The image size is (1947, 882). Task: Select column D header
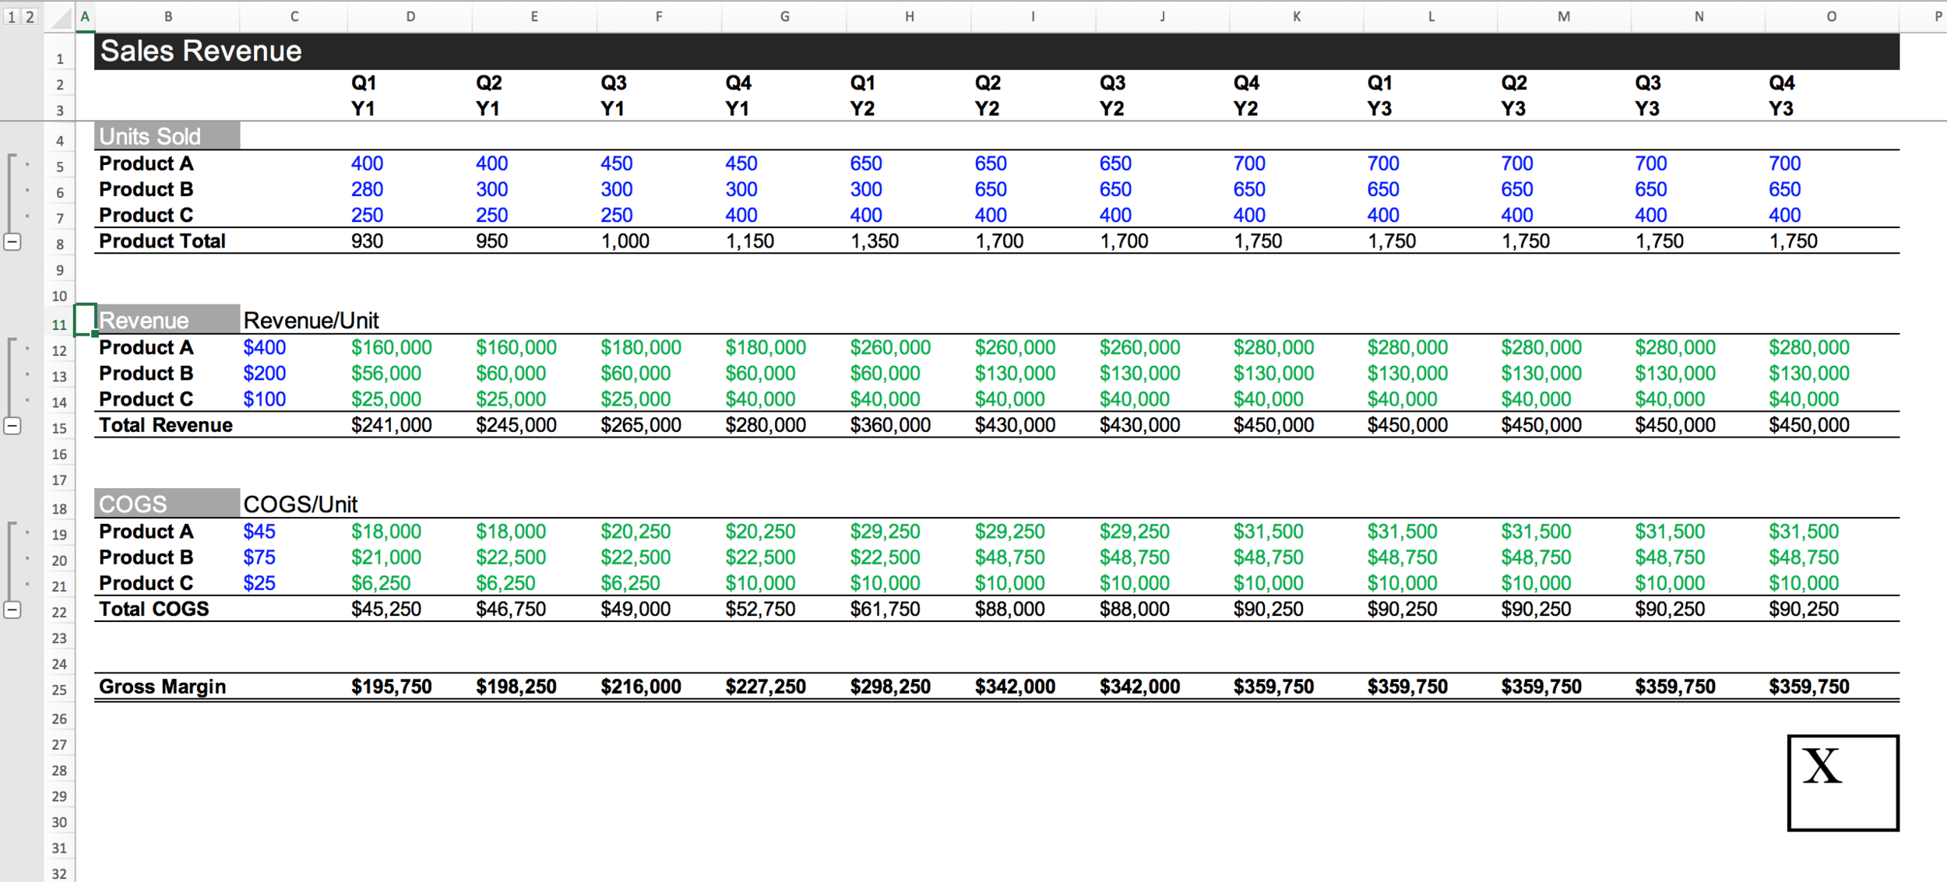point(410,16)
